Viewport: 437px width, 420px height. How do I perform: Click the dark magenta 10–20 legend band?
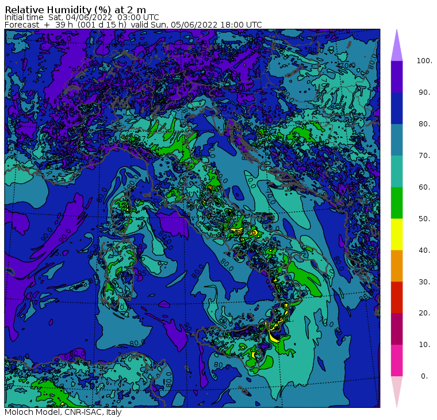click(x=397, y=329)
